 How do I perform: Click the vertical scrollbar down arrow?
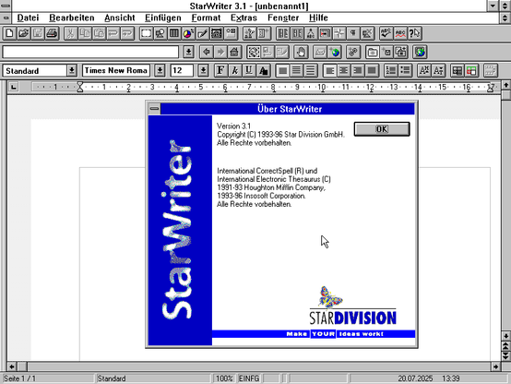pyautogui.click(x=505, y=336)
